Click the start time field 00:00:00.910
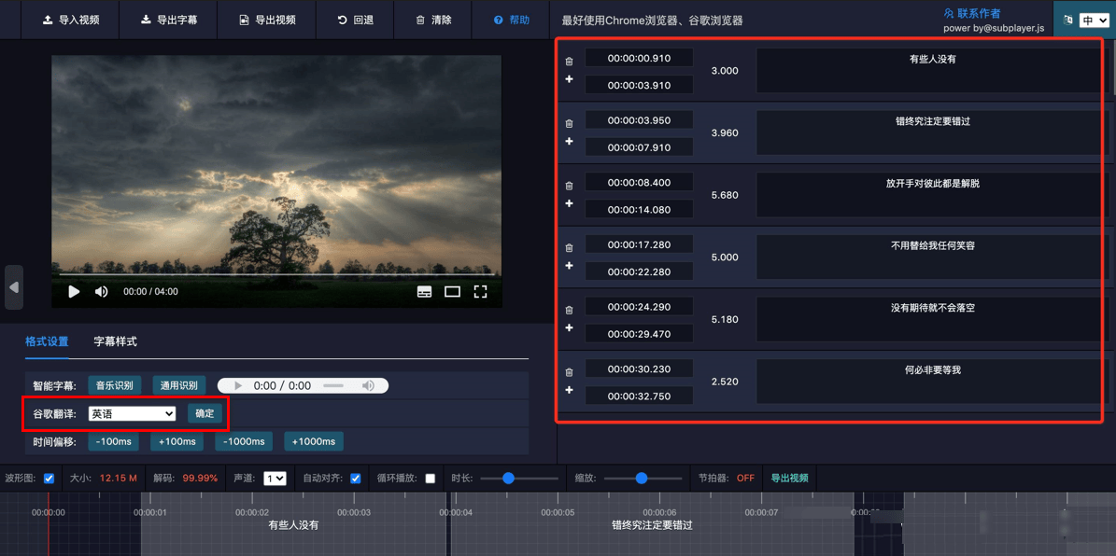 point(639,58)
